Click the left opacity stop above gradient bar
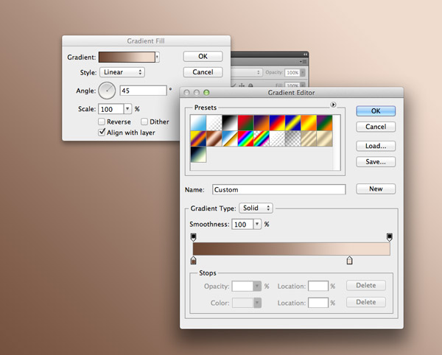This screenshot has width=442, height=355. 194,236
